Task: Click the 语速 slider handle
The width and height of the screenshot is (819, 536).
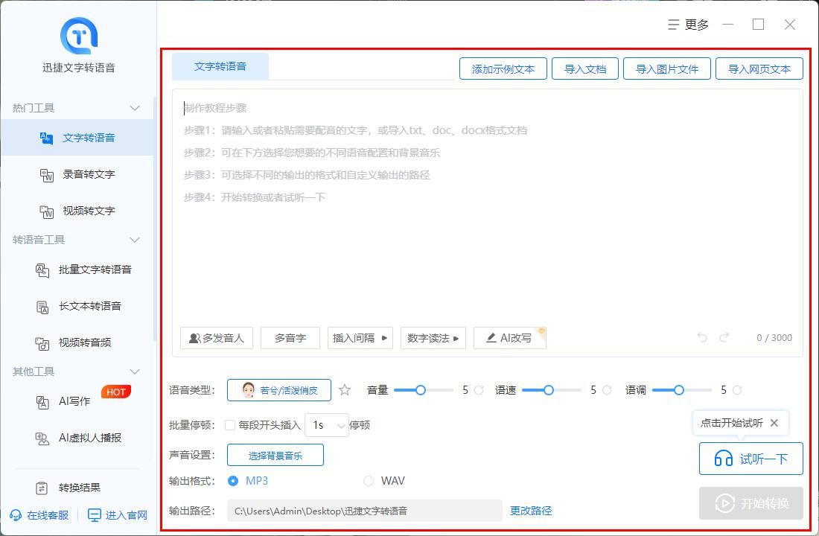Action: click(x=549, y=390)
